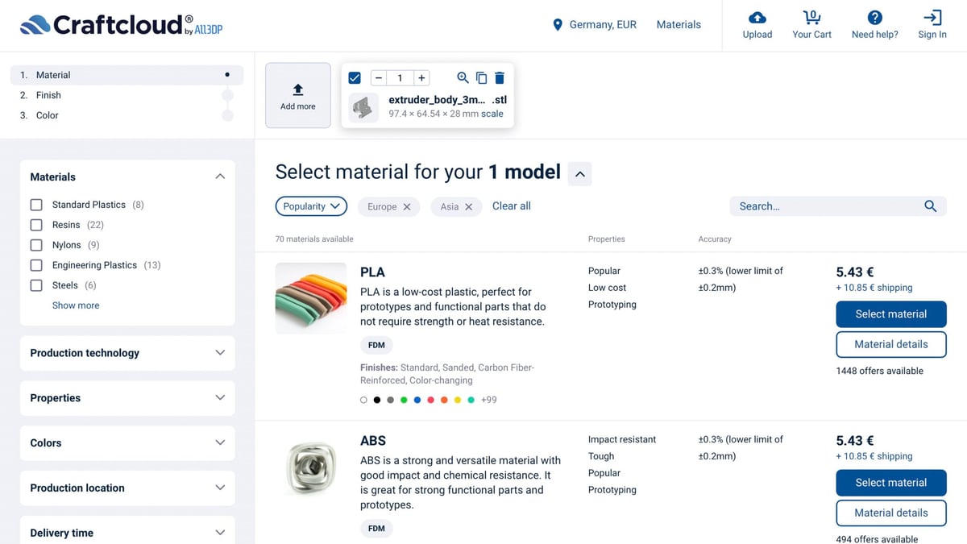
Task: Click the ABS material title
Action: point(373,441)
